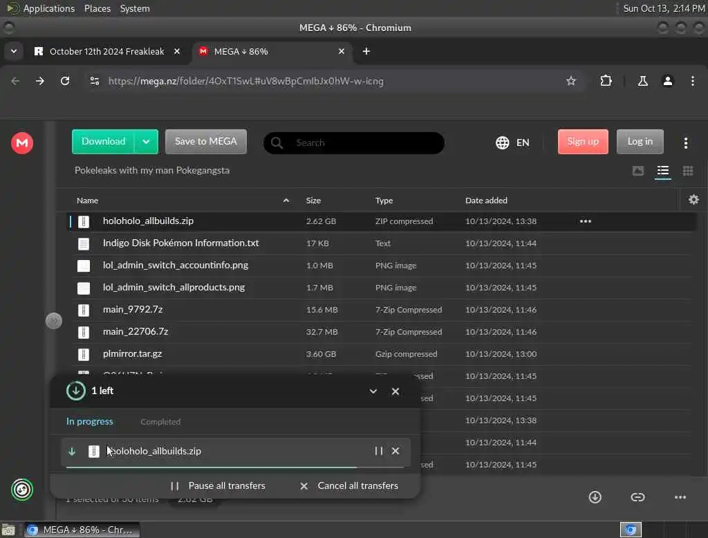This screenshot has height=538, width=708.
Task: Sort by Type column header
Action: click(x=384, y=200)
